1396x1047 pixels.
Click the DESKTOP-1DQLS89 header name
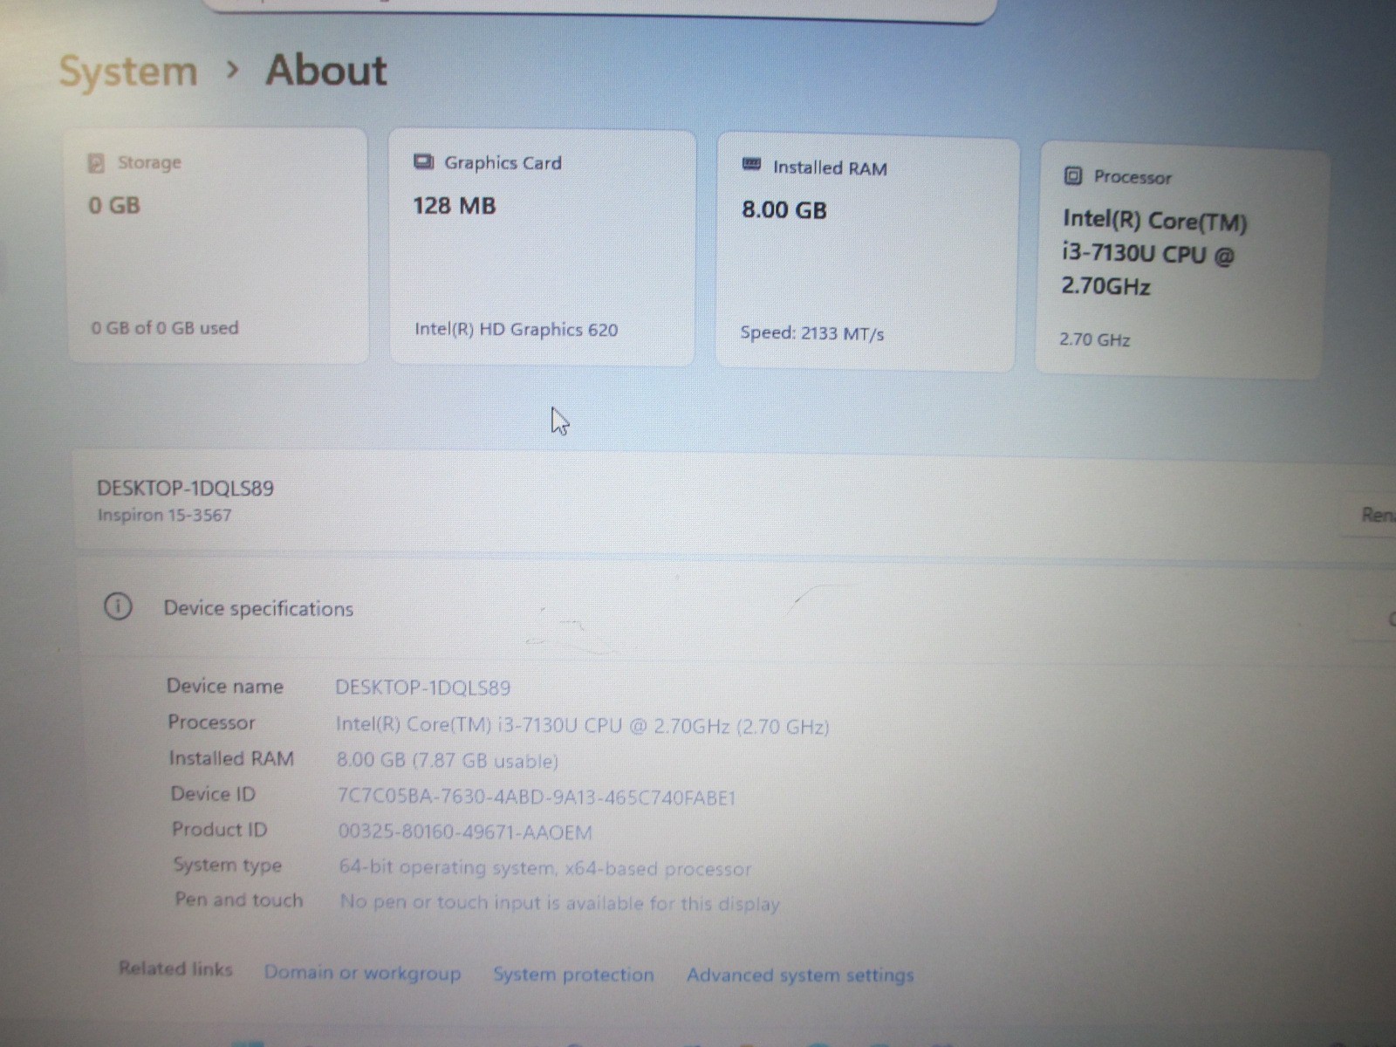185,488
